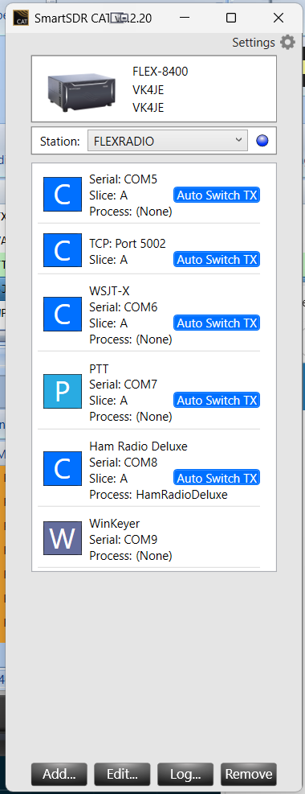Toggle Auto Switch TX for PTT COM7

pos(218,401)
